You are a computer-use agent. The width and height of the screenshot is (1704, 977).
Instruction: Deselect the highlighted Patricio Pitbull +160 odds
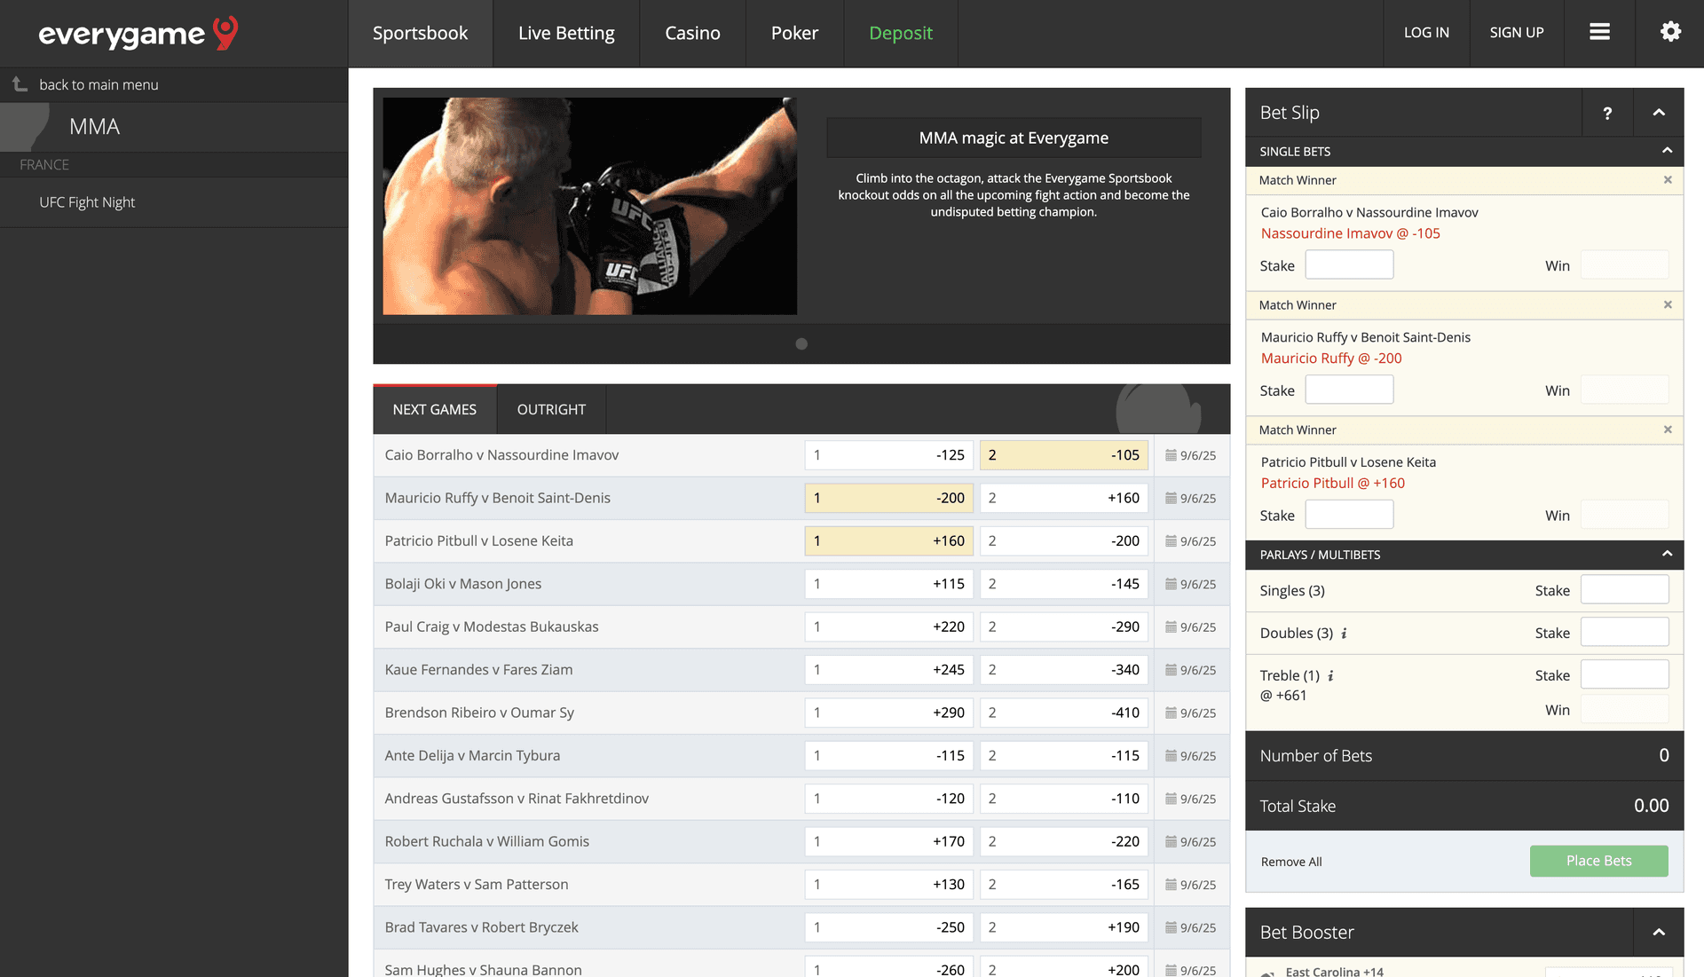click(x=888, y=540)
